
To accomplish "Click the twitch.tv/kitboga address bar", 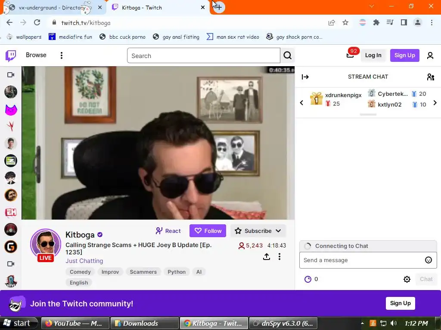I will (x=86, y=23).
